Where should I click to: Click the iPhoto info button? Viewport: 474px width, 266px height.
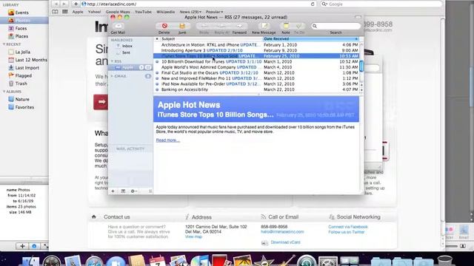point(34,246)
